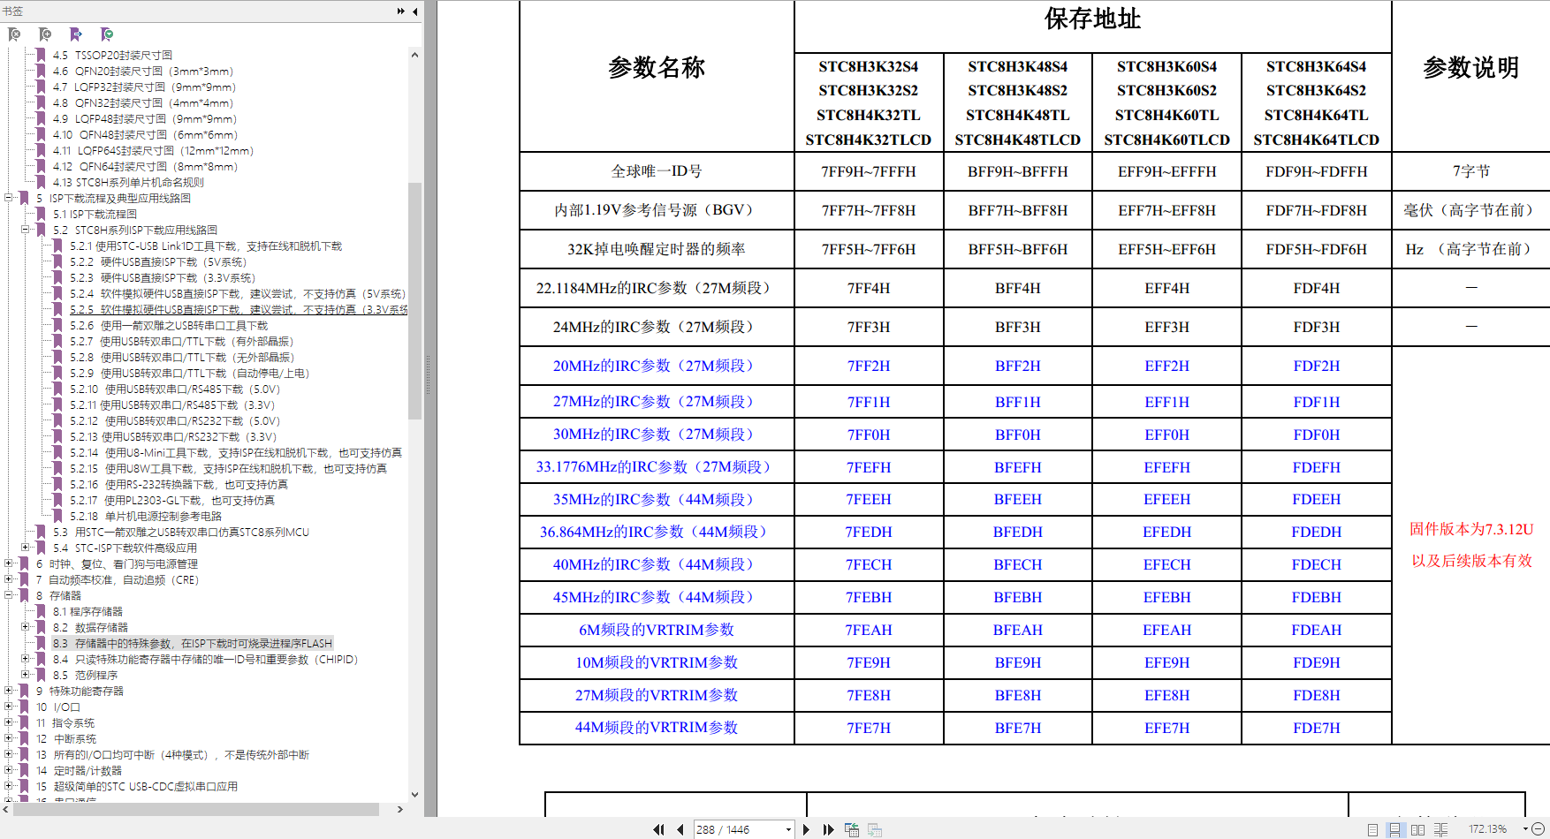Open the bookmark options menu icon
This screenshot has width=1550, height=839.
click(107, 34)
